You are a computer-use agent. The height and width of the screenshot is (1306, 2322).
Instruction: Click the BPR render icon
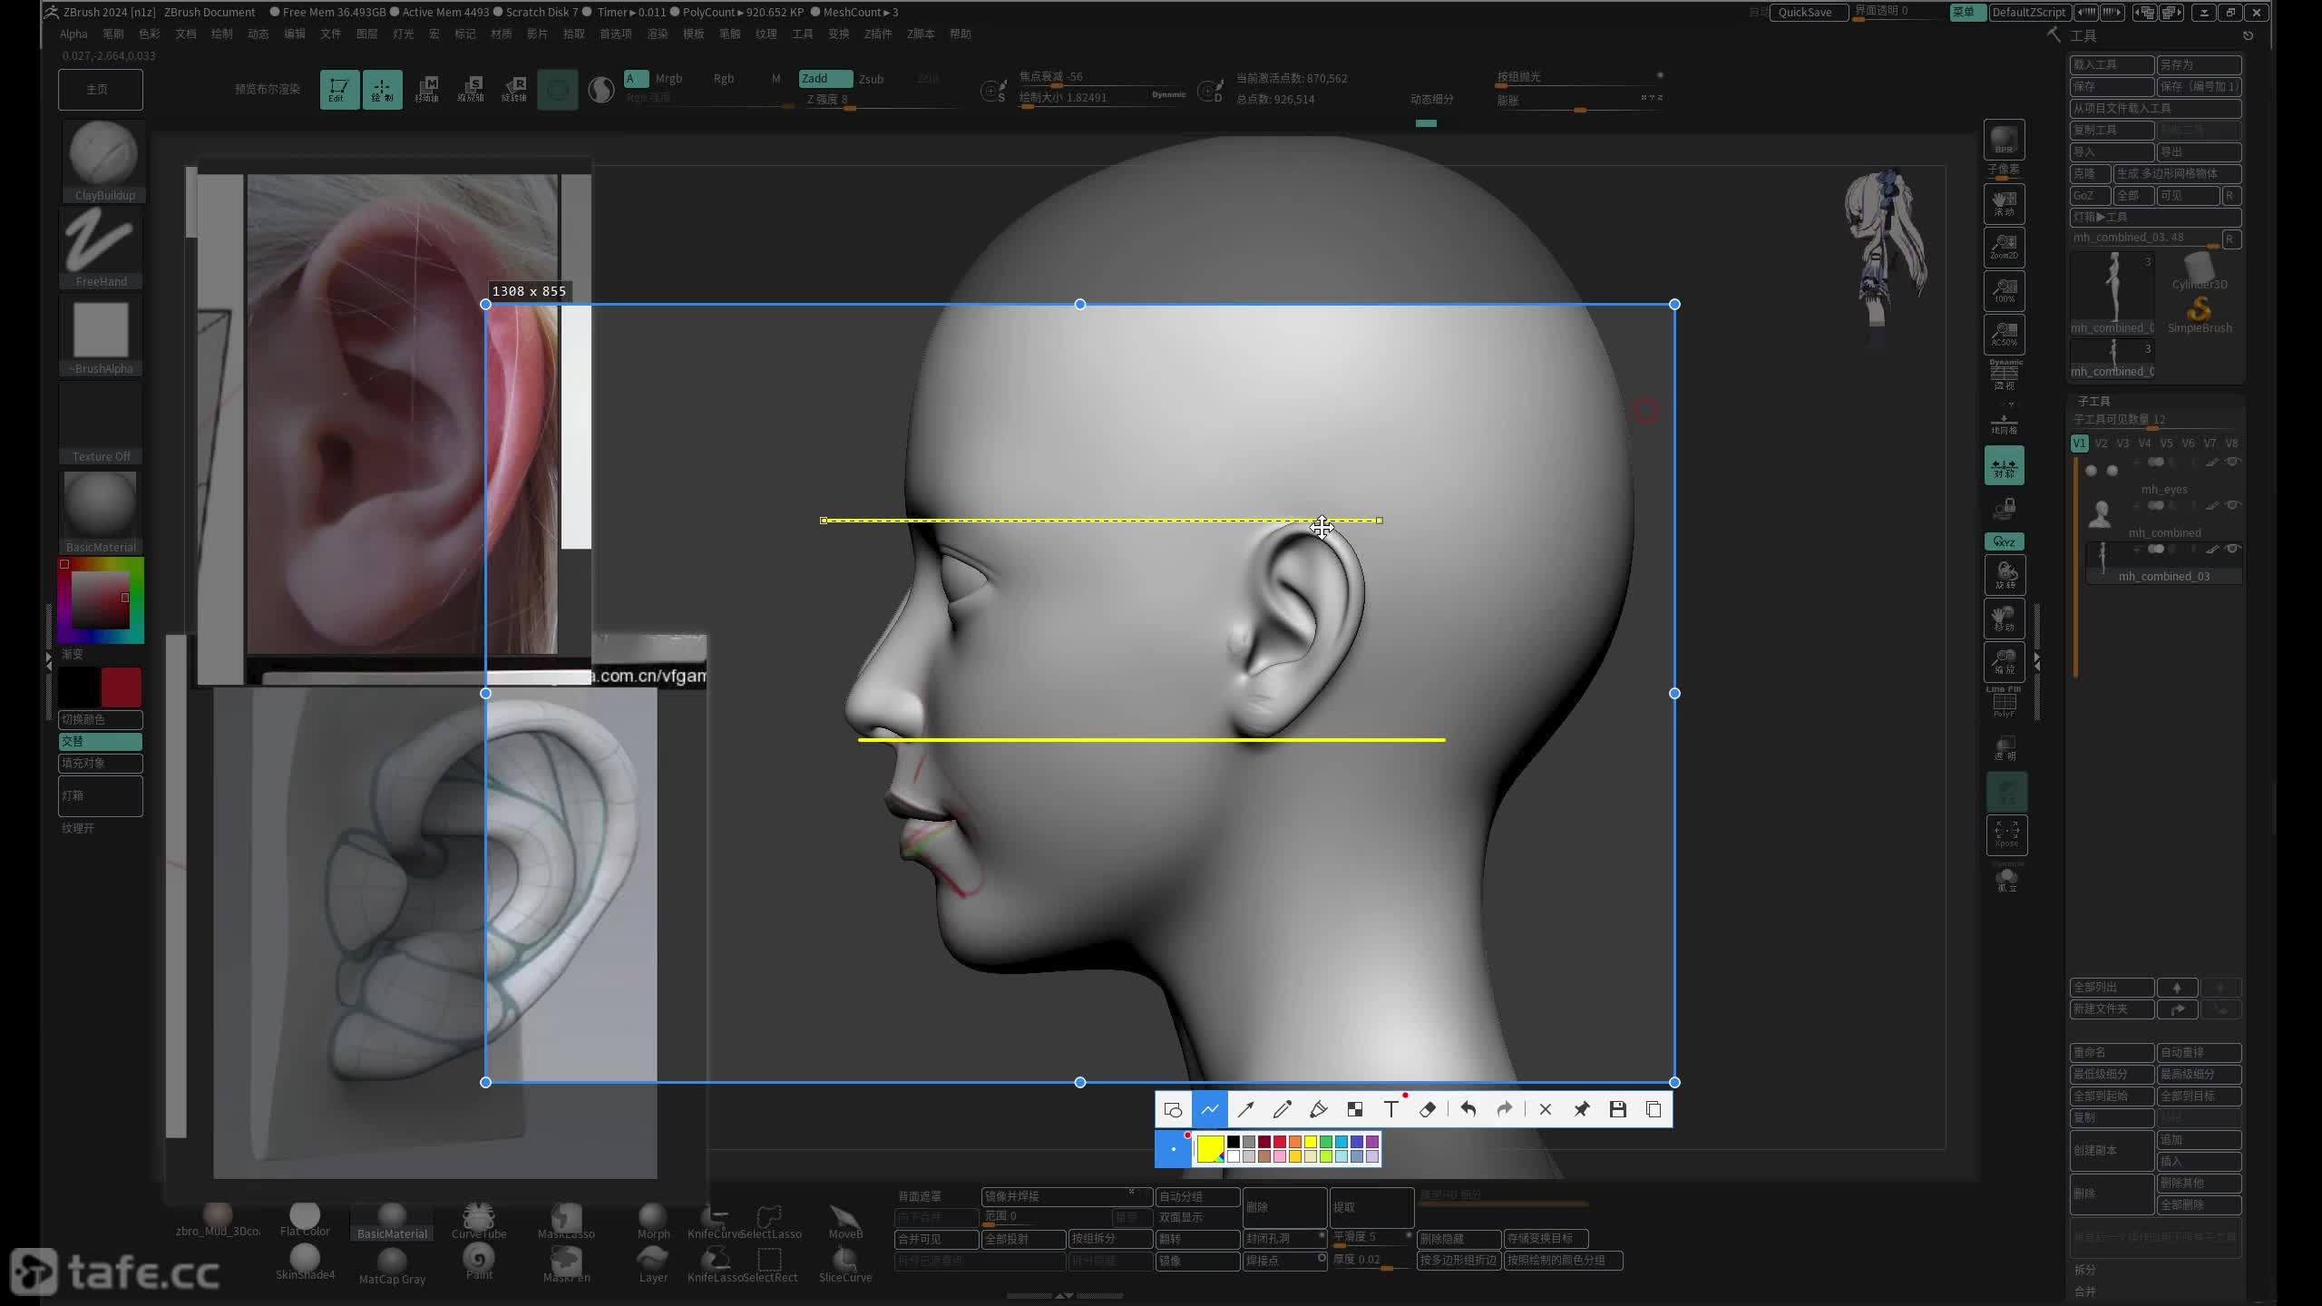[2004, 140]
